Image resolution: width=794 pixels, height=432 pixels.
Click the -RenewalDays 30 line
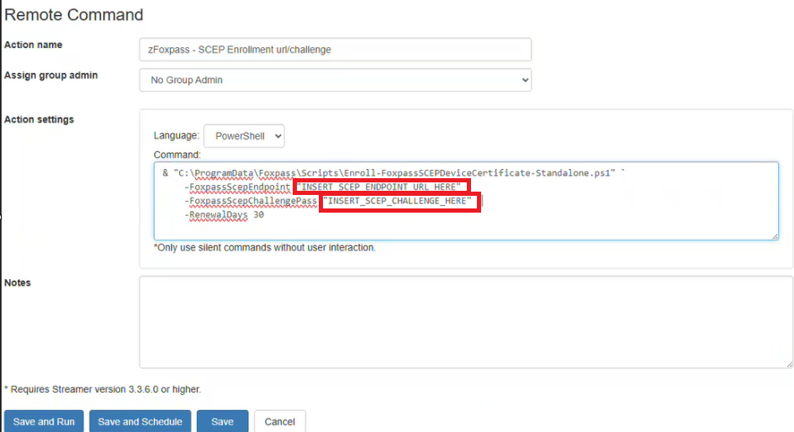coord(225,214)
